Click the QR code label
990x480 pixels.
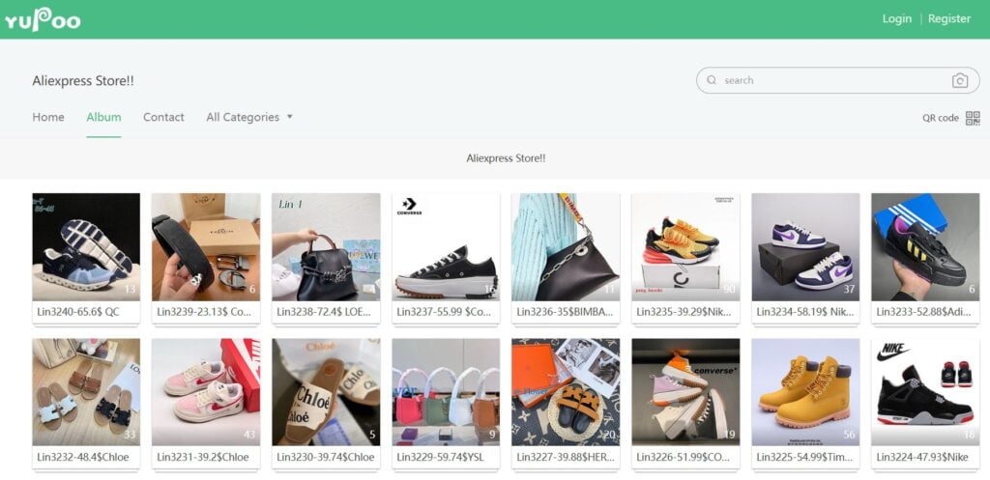[x=940, y=118]
